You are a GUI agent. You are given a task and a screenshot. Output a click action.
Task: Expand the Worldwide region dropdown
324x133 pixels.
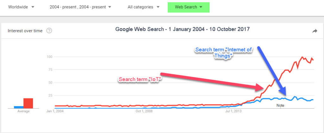point(21,7)
